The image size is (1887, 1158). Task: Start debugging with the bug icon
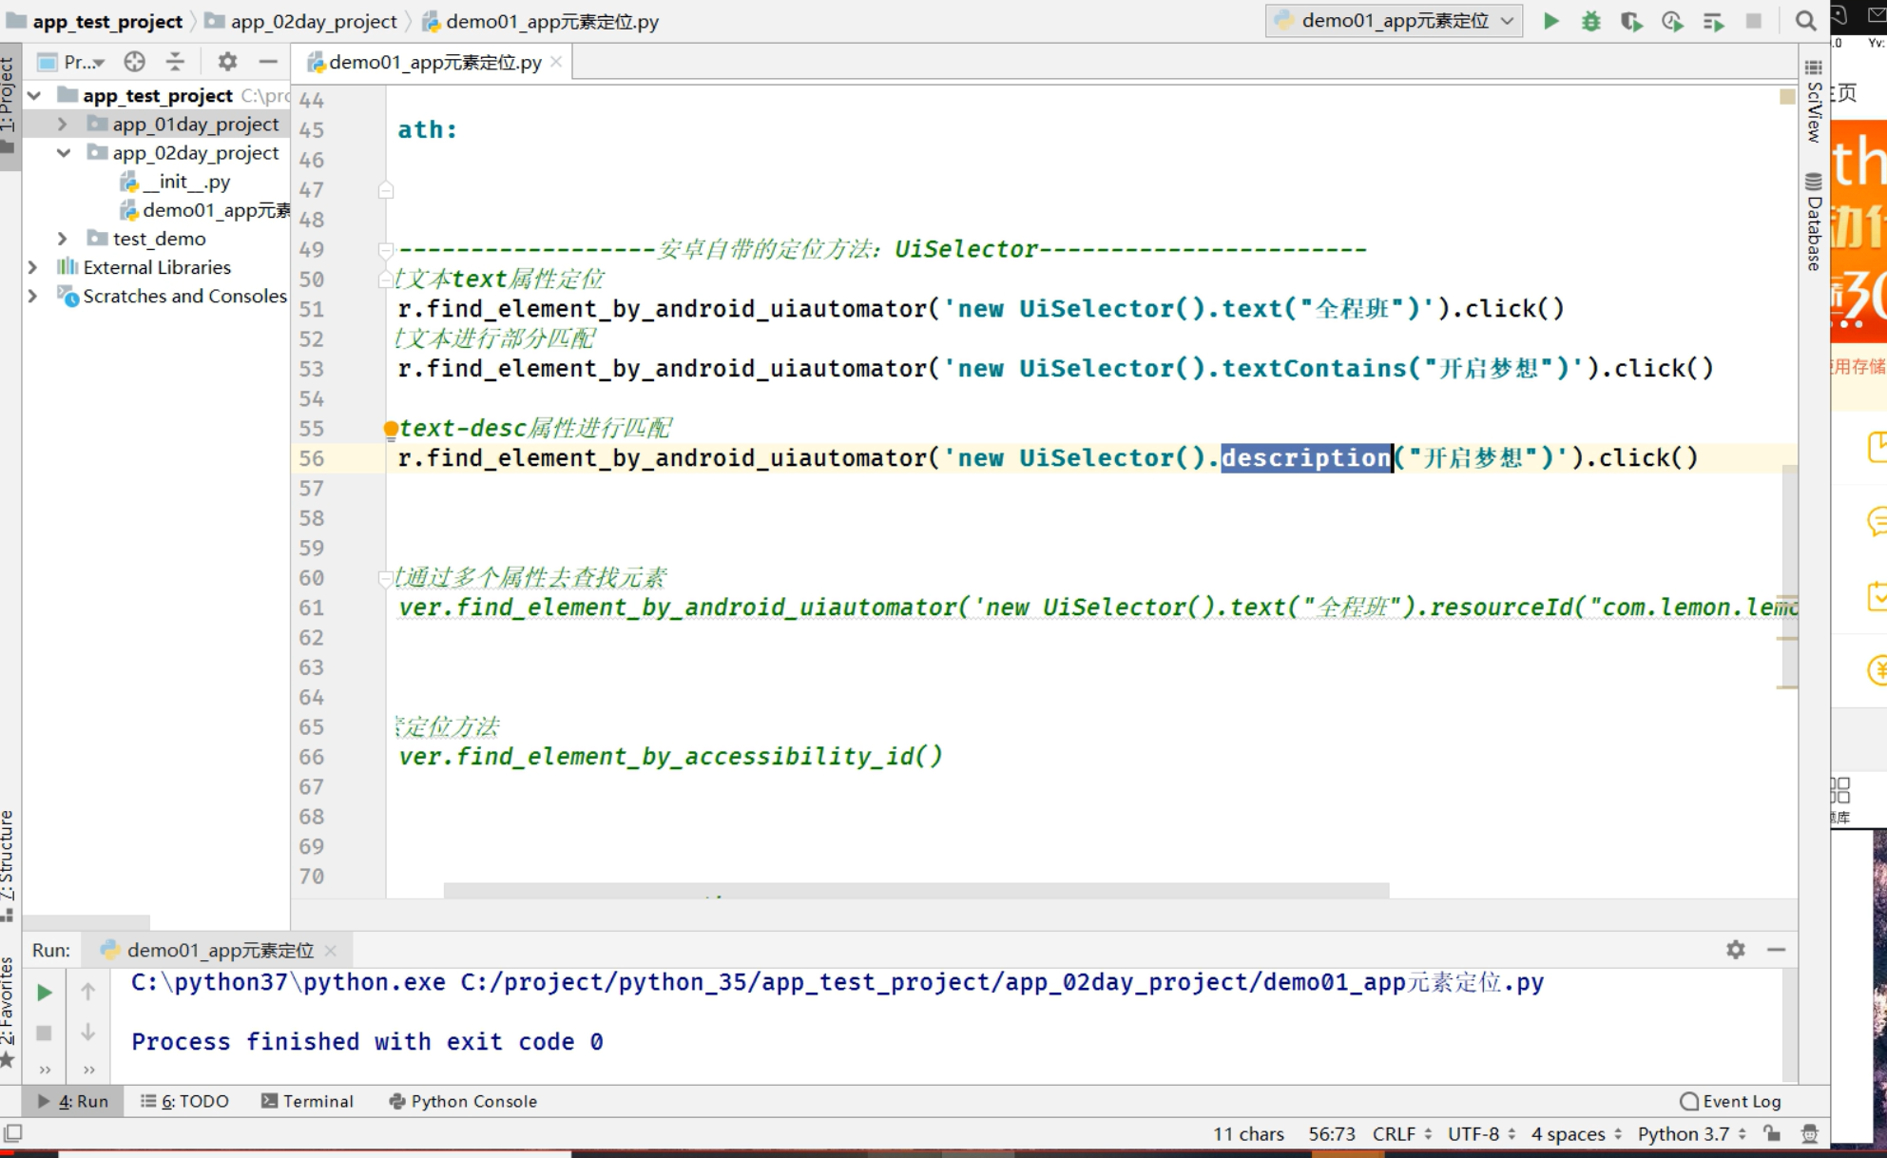coord(1590,21)
